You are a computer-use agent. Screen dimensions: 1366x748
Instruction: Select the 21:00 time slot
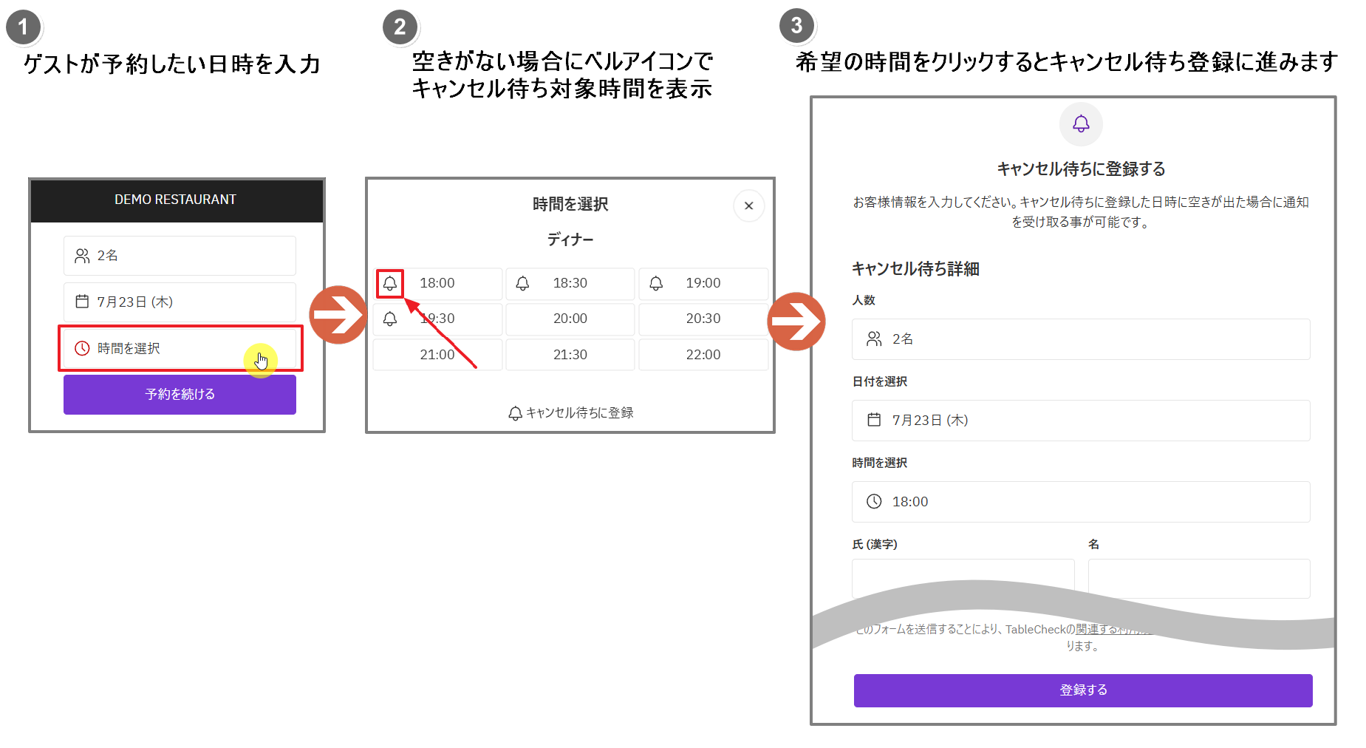coord(437,355)
